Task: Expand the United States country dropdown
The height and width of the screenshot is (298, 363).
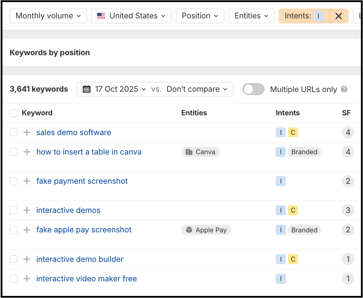Action: [x=131, y=16]
